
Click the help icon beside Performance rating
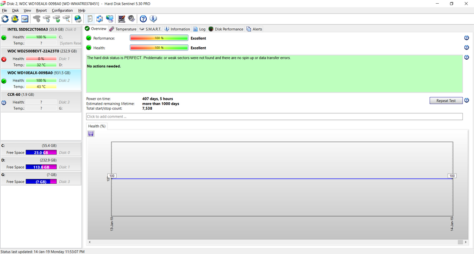click(467, 38)
